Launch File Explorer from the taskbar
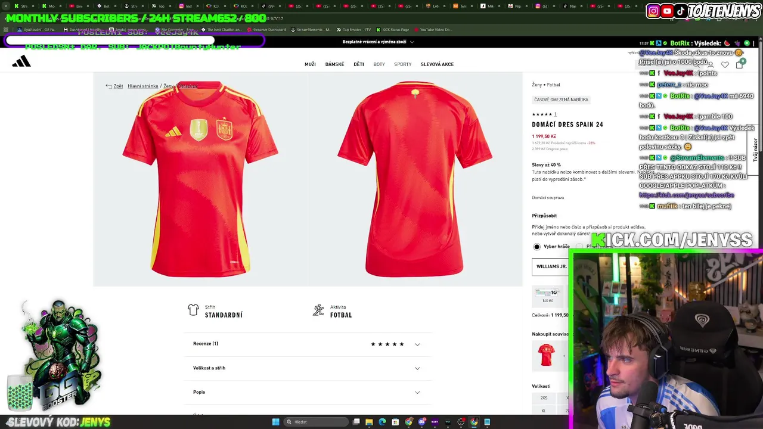This screenshot has height=429, width=763. [x=369, y=422]
